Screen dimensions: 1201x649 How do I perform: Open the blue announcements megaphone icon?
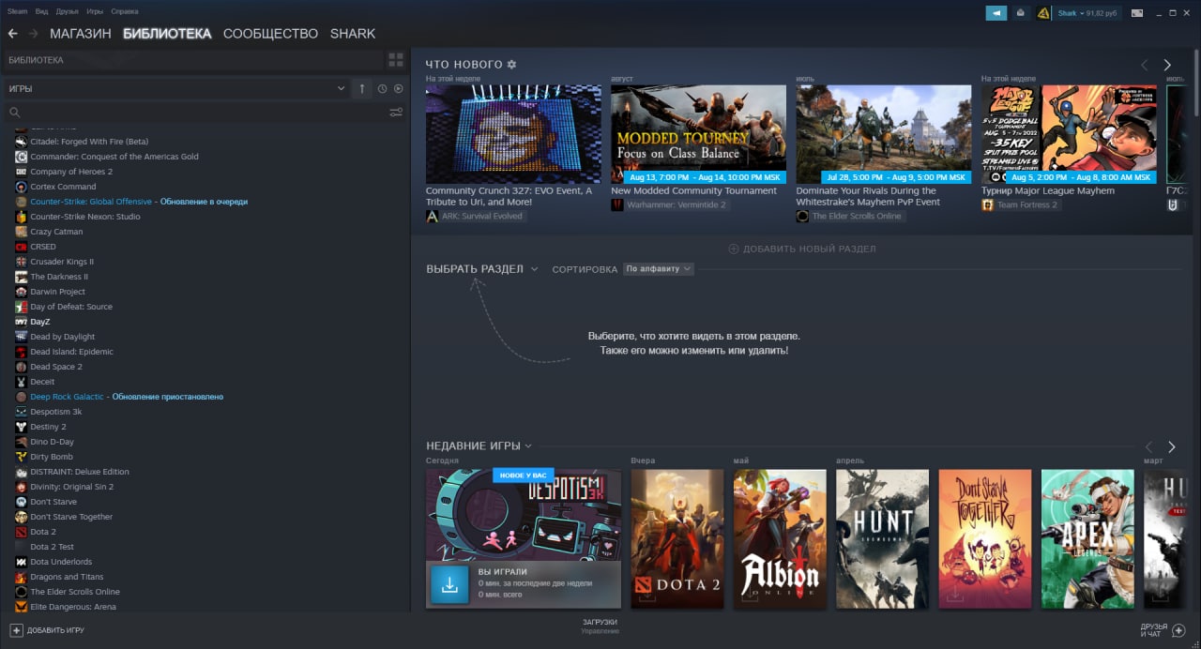996,13
